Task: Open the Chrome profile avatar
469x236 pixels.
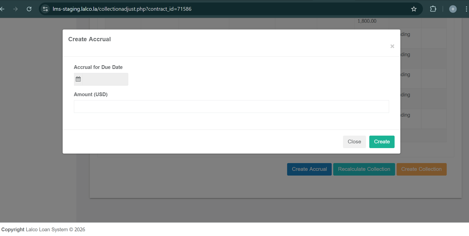Action: pyautogui.click(x=453, y=9)
